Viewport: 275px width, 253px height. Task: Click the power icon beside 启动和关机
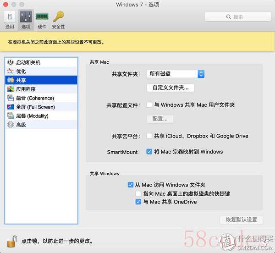tap(11, 62)
